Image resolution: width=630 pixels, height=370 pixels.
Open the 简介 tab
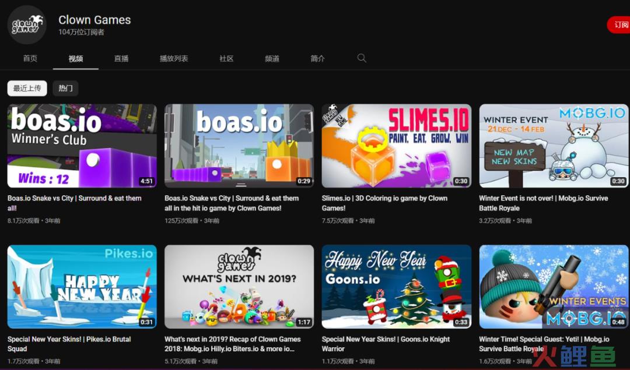click(317, 59)
